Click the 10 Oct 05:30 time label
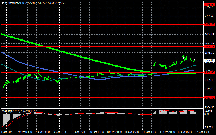Viewport: 216px width, 135px height. click(79, 132)
